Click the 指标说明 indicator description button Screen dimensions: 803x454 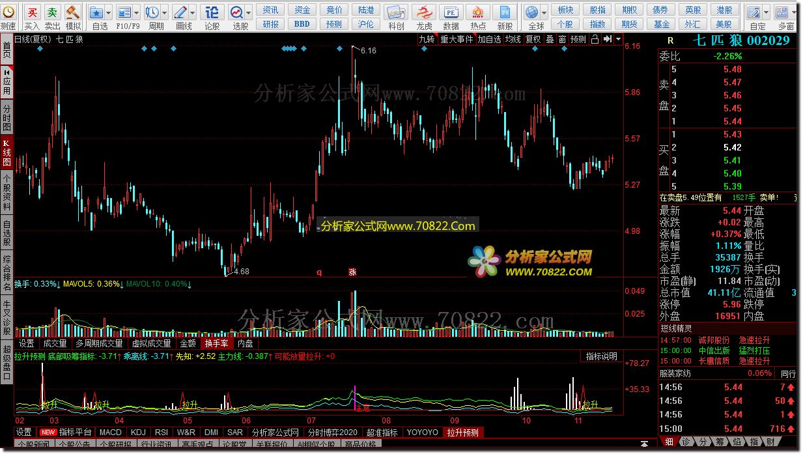coord(601,356)
